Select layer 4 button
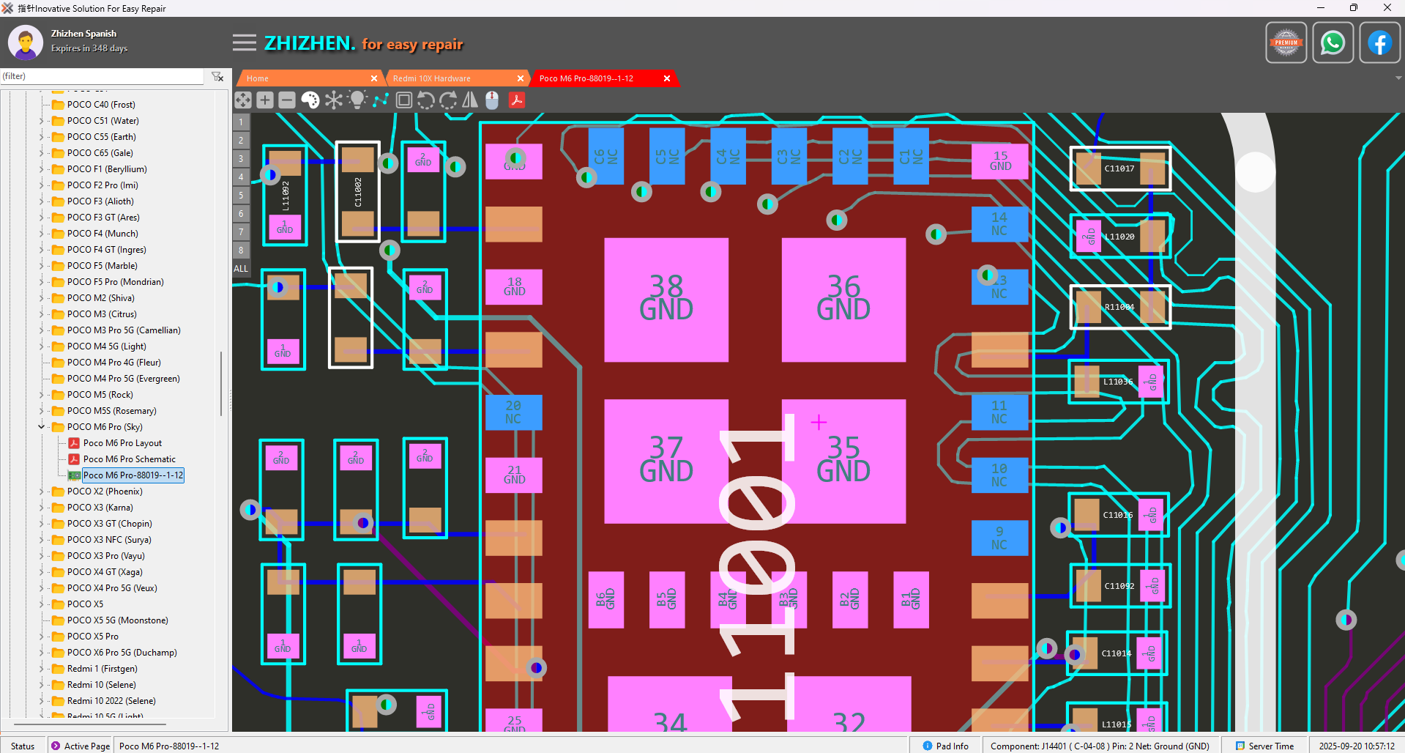Image resolution: width=1405 pixels, height=753 pixels. tap(241, 177)
